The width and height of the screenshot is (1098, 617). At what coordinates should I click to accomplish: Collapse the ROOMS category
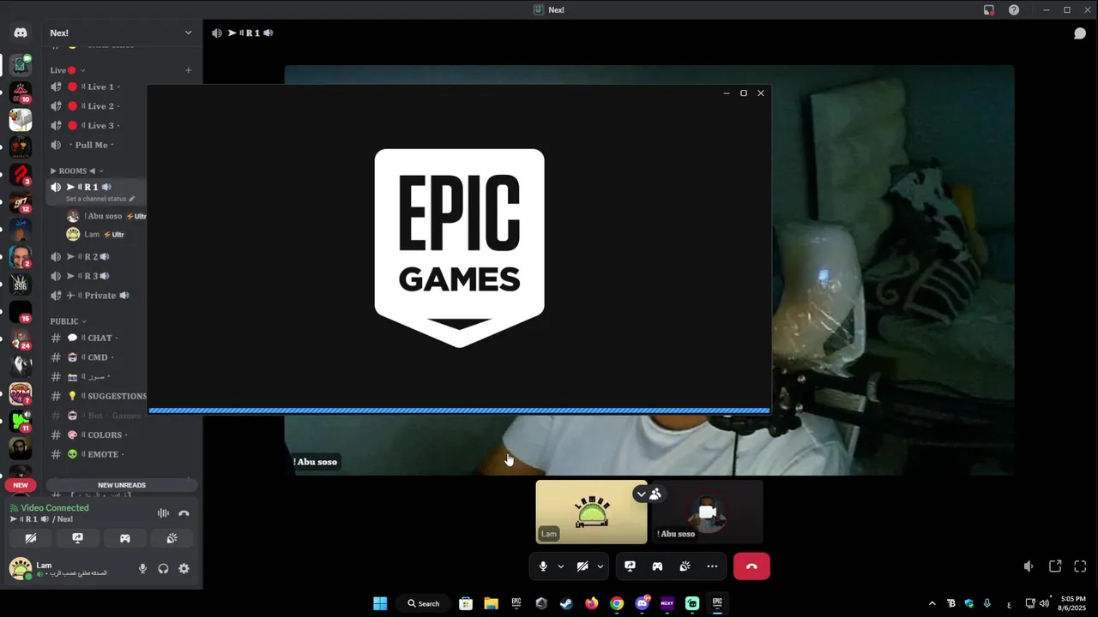coord(77,171)
